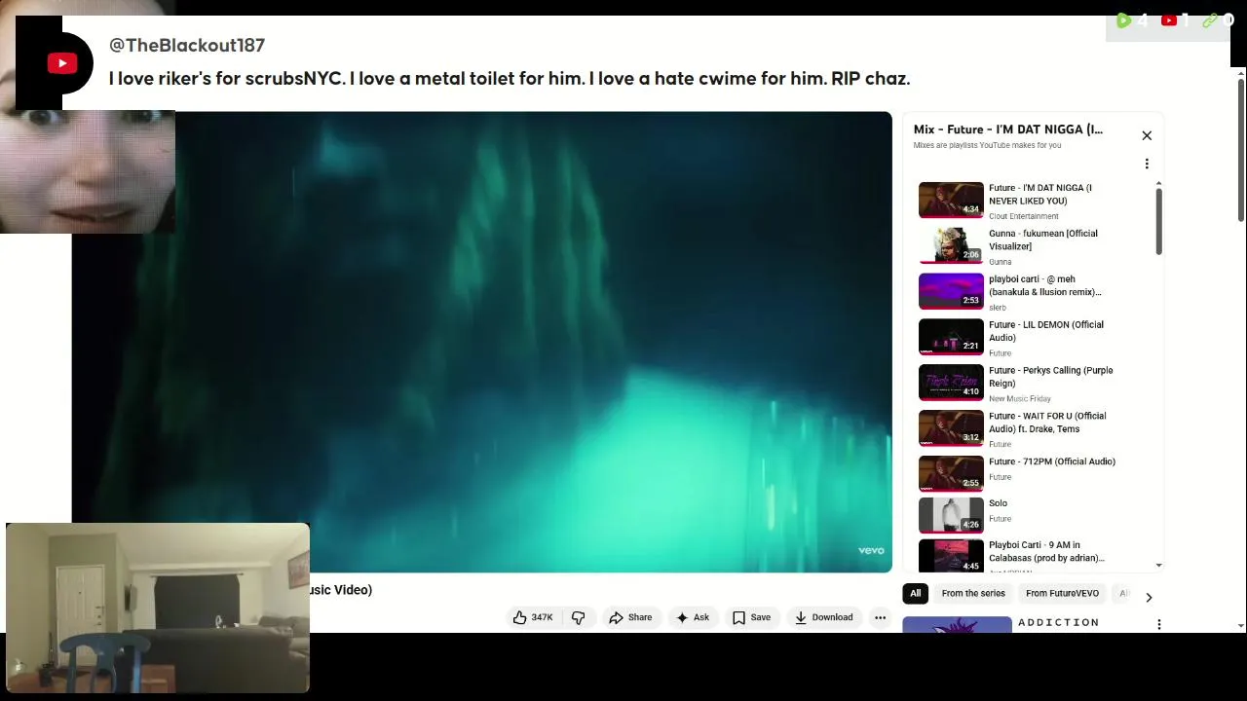Click the green Rumble viewer count icon

coord(1123,20)
